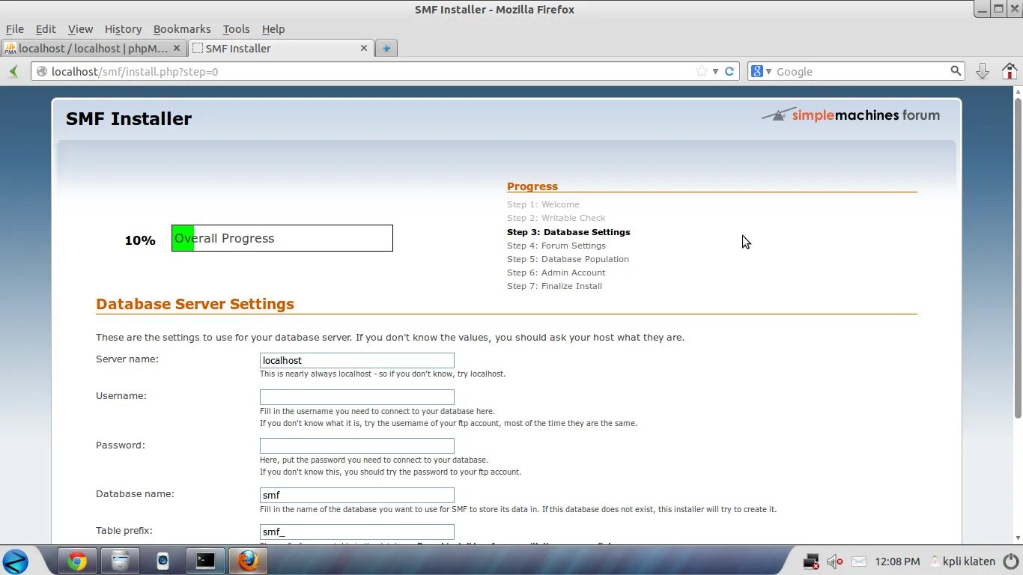Open the File menu
This screenshot has height=575, width=1023.
tap(15, 29)
